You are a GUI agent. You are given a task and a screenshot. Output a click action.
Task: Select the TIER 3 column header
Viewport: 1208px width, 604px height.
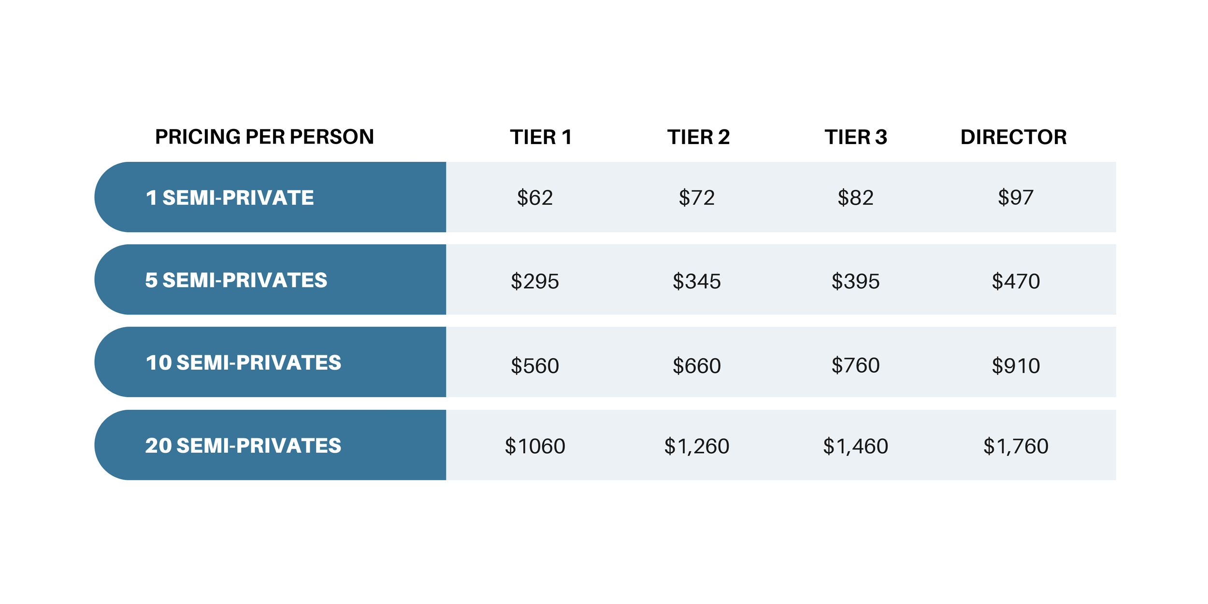point(856,137)
